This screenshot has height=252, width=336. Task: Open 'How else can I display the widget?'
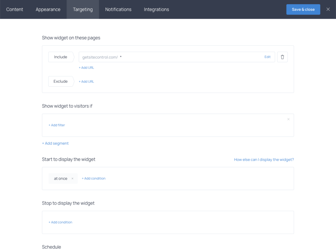click(x=264, y=159)
